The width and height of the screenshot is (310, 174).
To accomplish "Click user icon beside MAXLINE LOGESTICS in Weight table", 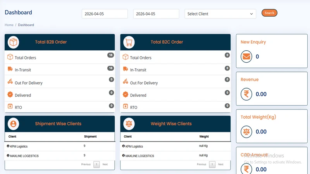I will (x=124, y=155).
